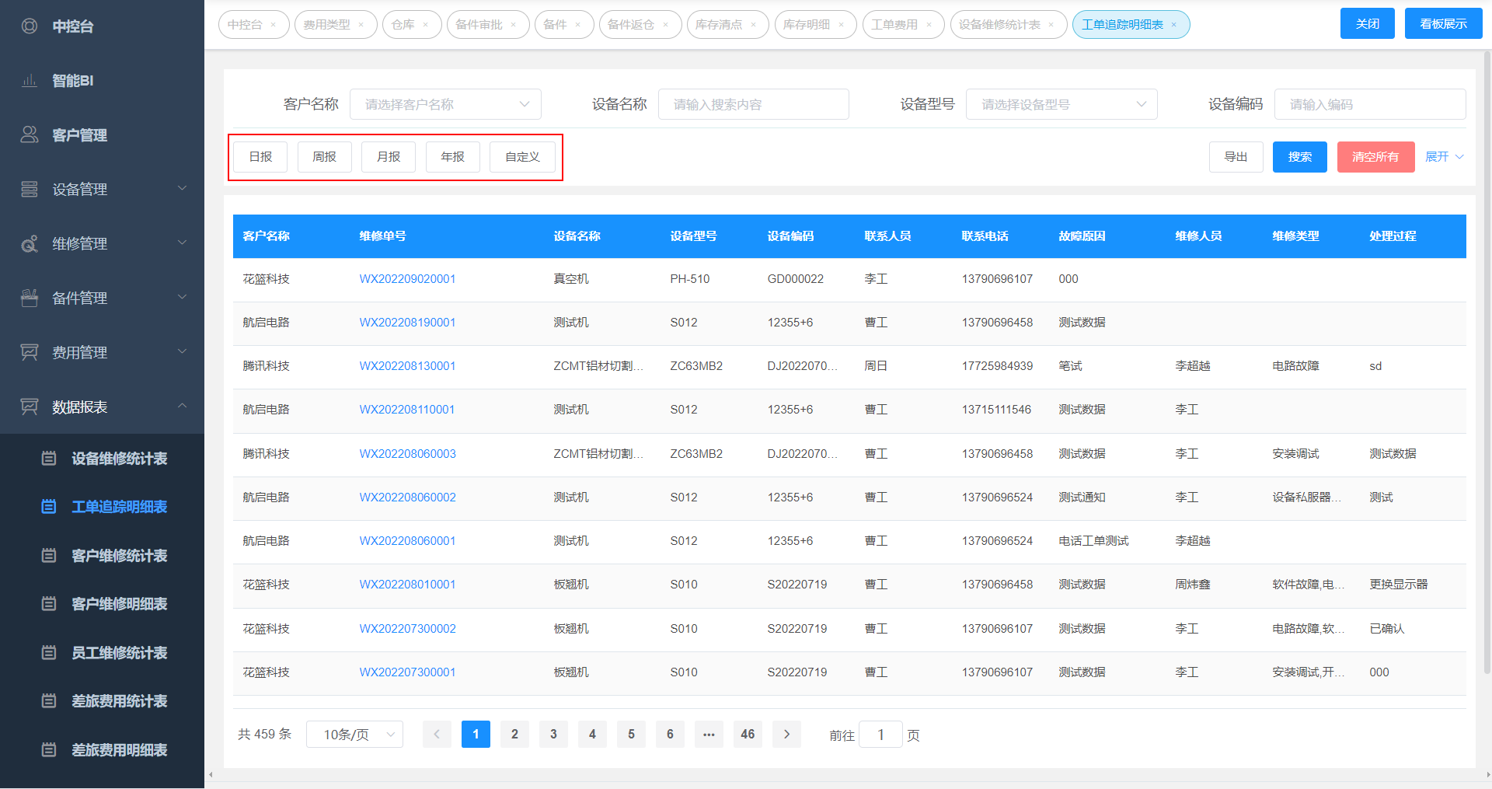1492x789 pixels.
Task: Open the 10条/页 page size dropdown
Action: click(354, 735)
